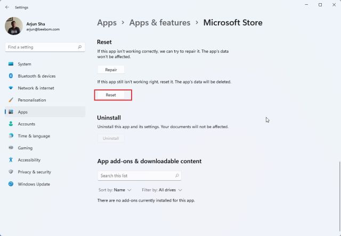Viewport: 341px width, 236px height.
Task: Open the System settings page
Action: (x=45, y=64)
